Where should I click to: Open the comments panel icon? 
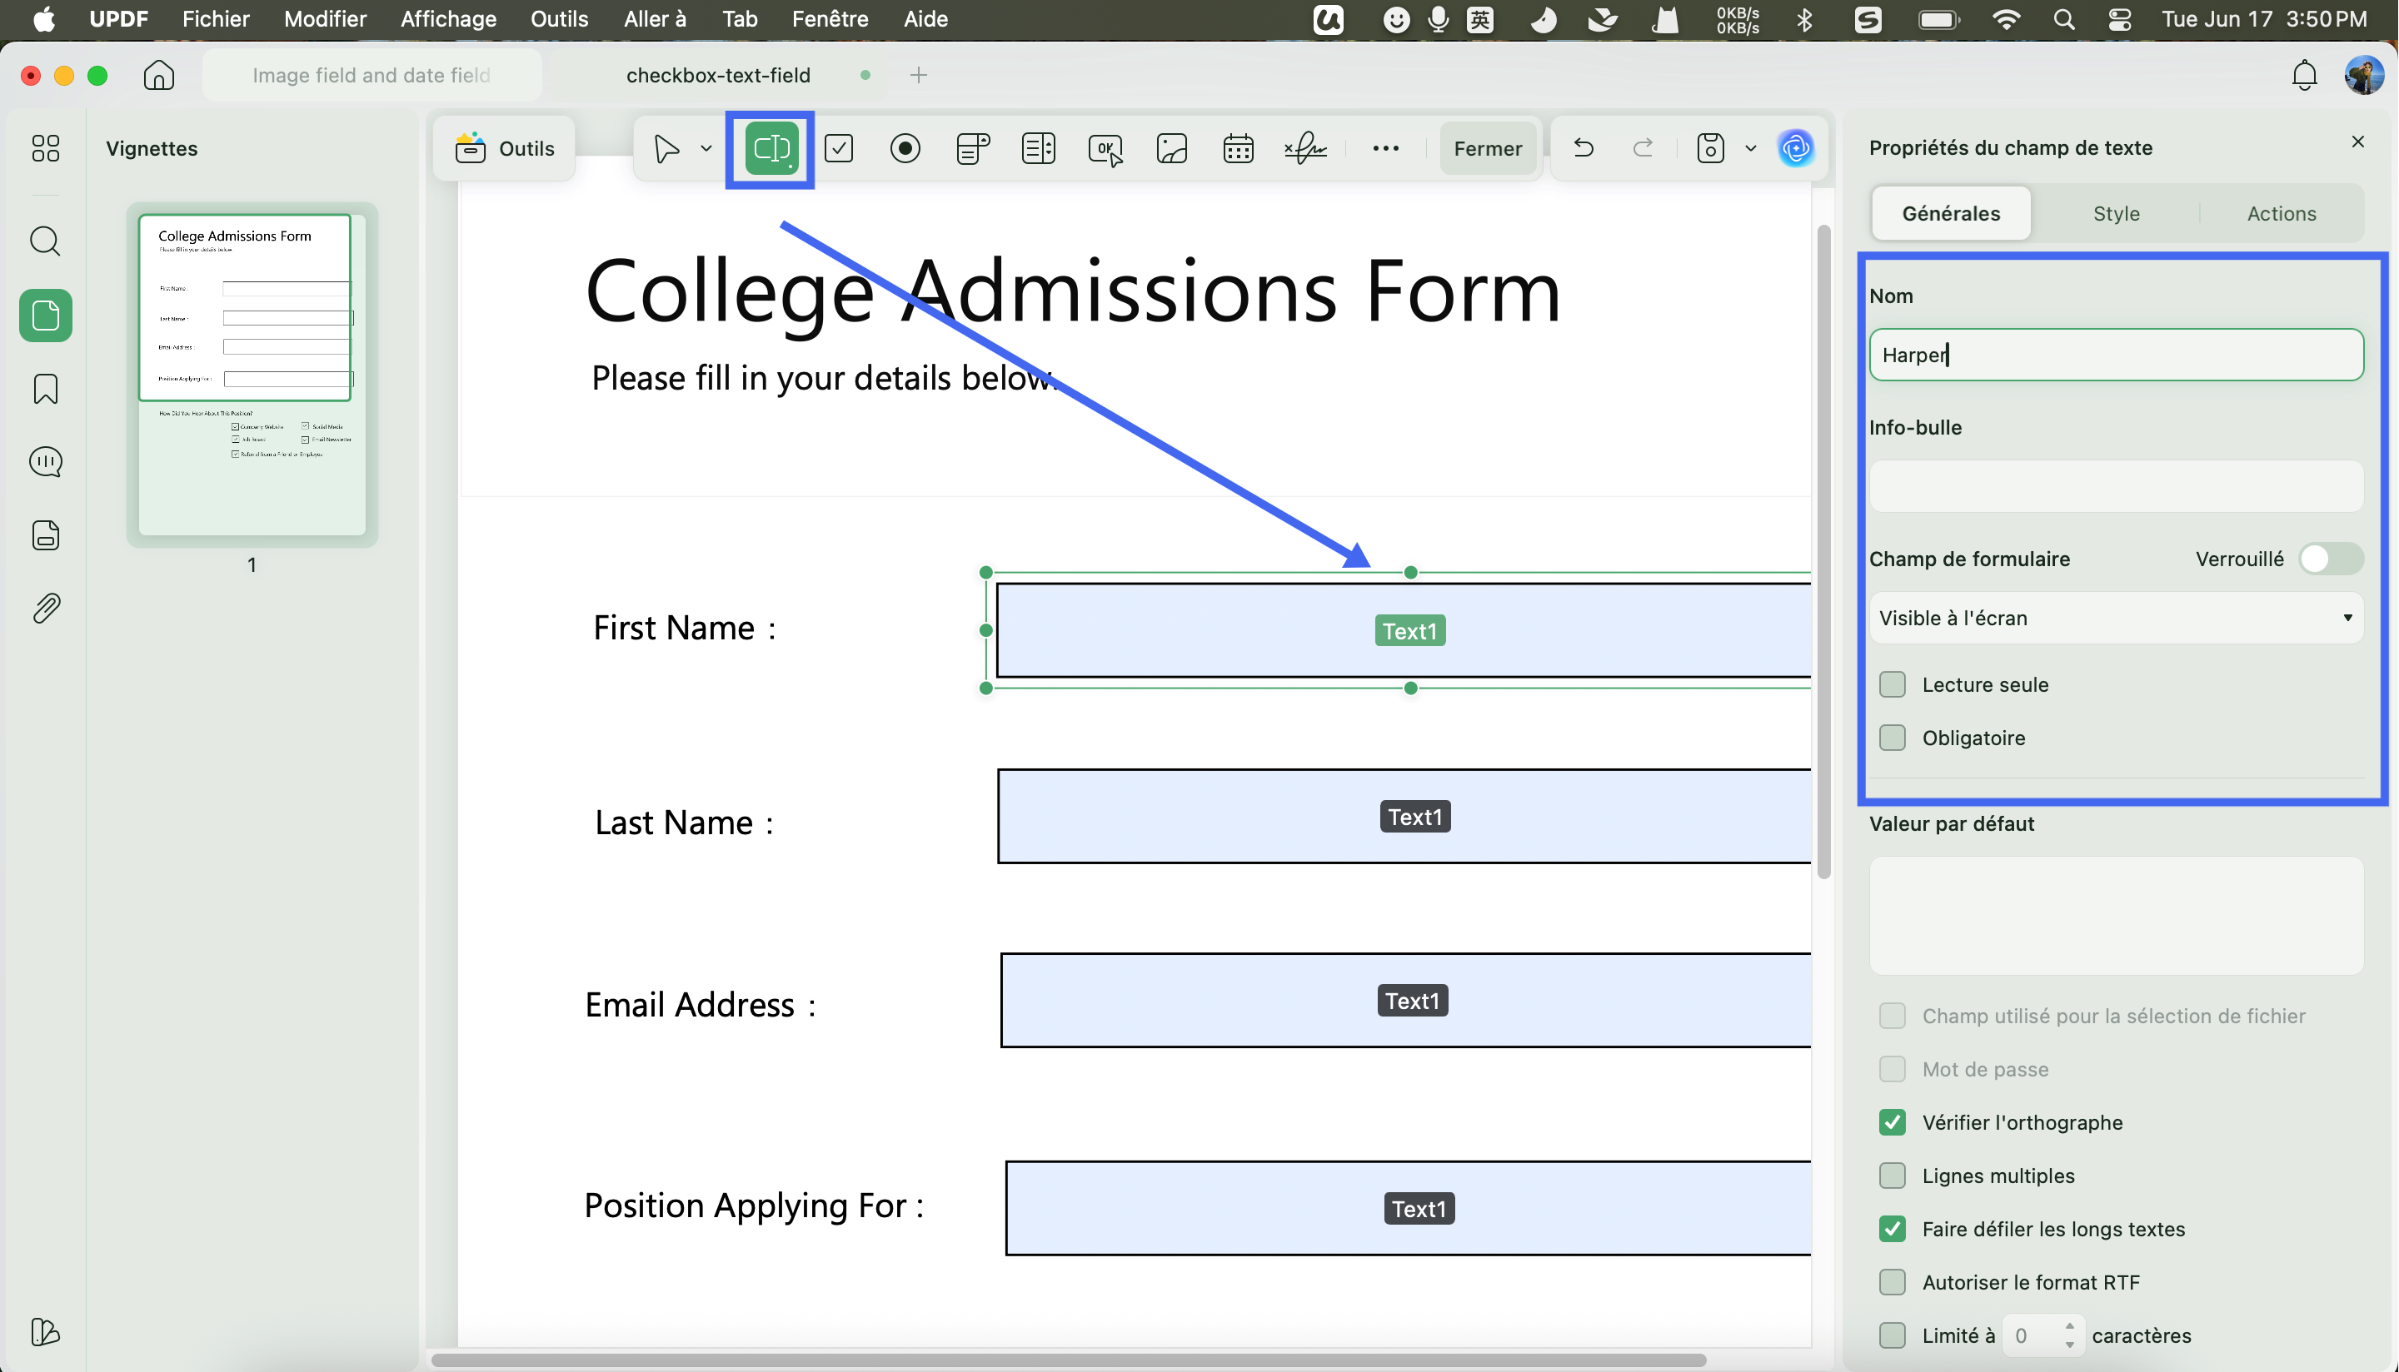[x=45, y=462]
